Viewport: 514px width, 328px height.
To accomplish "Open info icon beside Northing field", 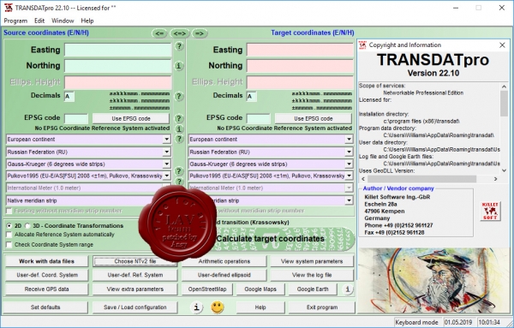I will (x=179, y=66).
